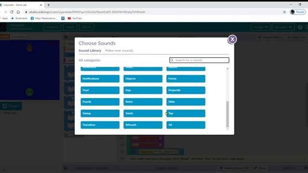The height and width of the screenshot is (173, 308).
Task: Click the Clear button in the debug console
Action: [x=260, y=168]
